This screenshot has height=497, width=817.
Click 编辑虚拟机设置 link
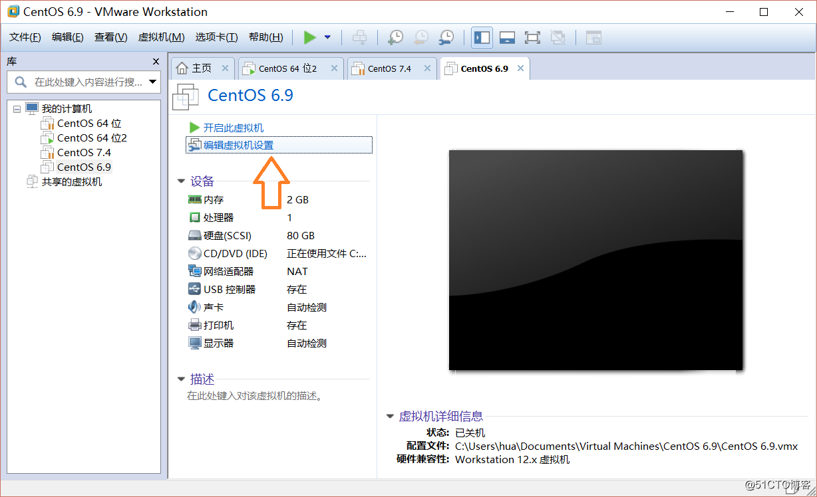(239, 145)
